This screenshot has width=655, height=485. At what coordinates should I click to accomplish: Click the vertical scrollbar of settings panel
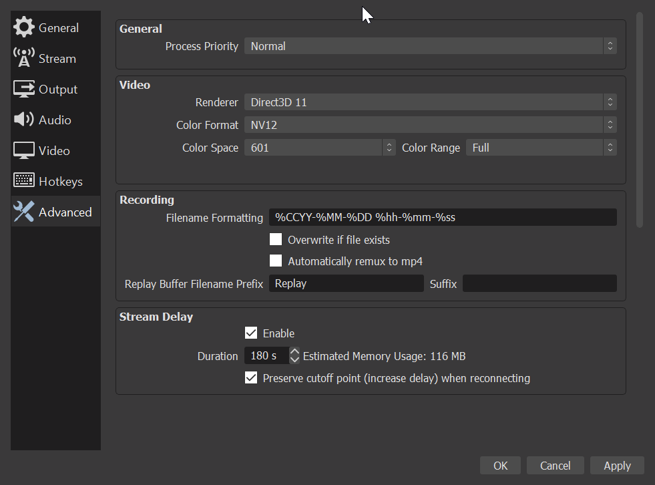[x=639, y=120]
